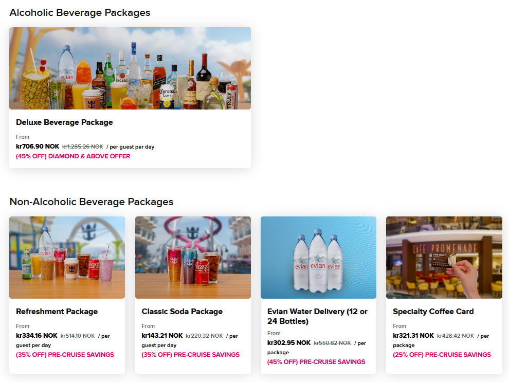Open the Deluxe Beverage Package photo
The height and width of the screenshot is (383, 509).
tap(130, 68)
